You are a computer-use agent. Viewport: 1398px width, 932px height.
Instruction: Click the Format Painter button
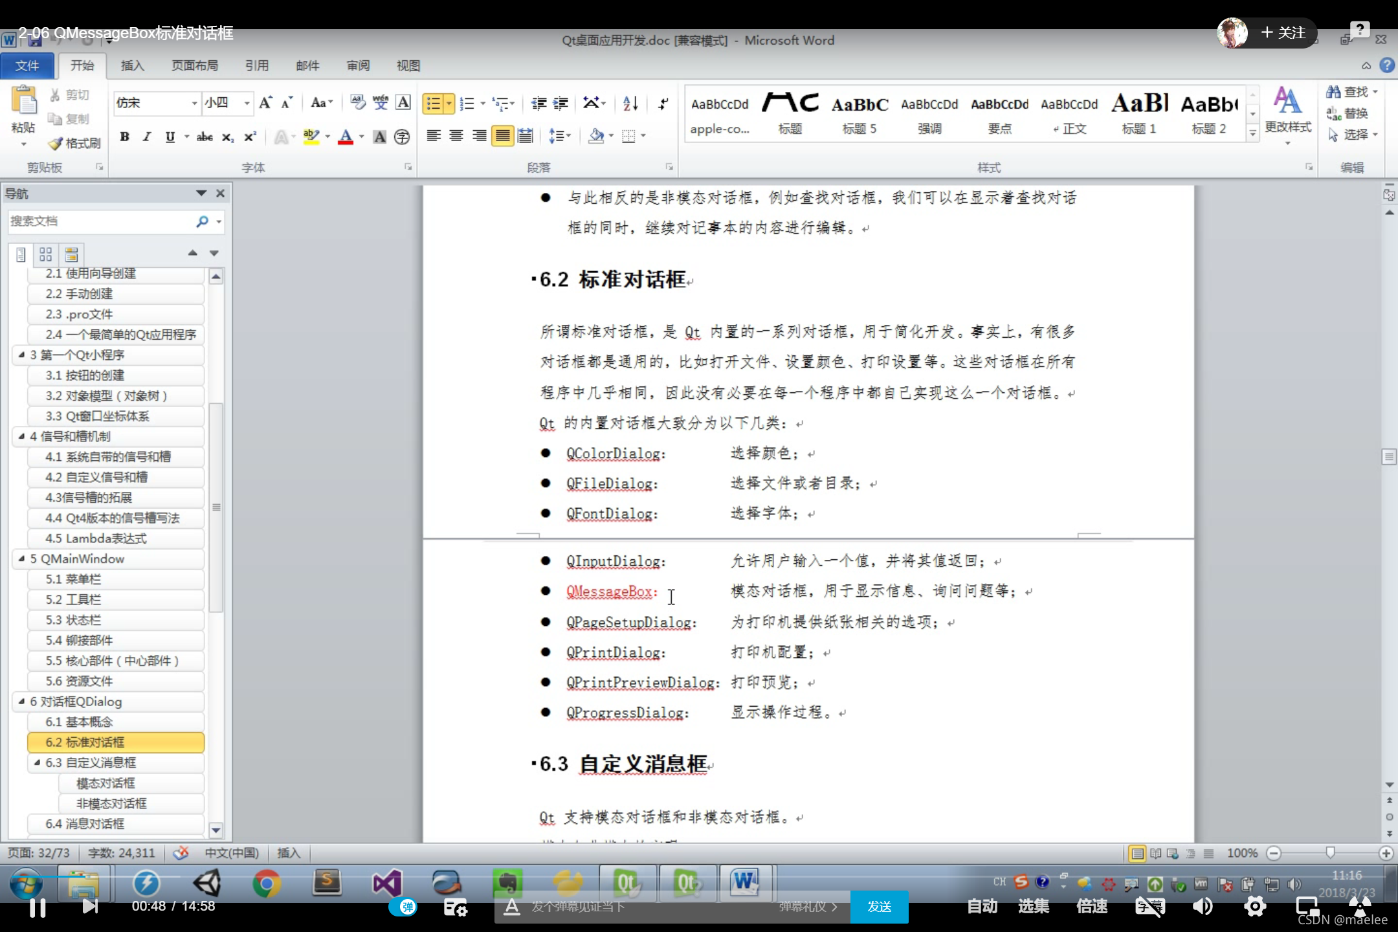click(74, 143)
